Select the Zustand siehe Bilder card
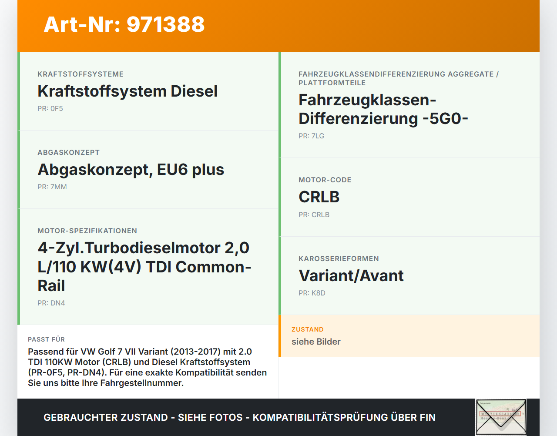 409,336
